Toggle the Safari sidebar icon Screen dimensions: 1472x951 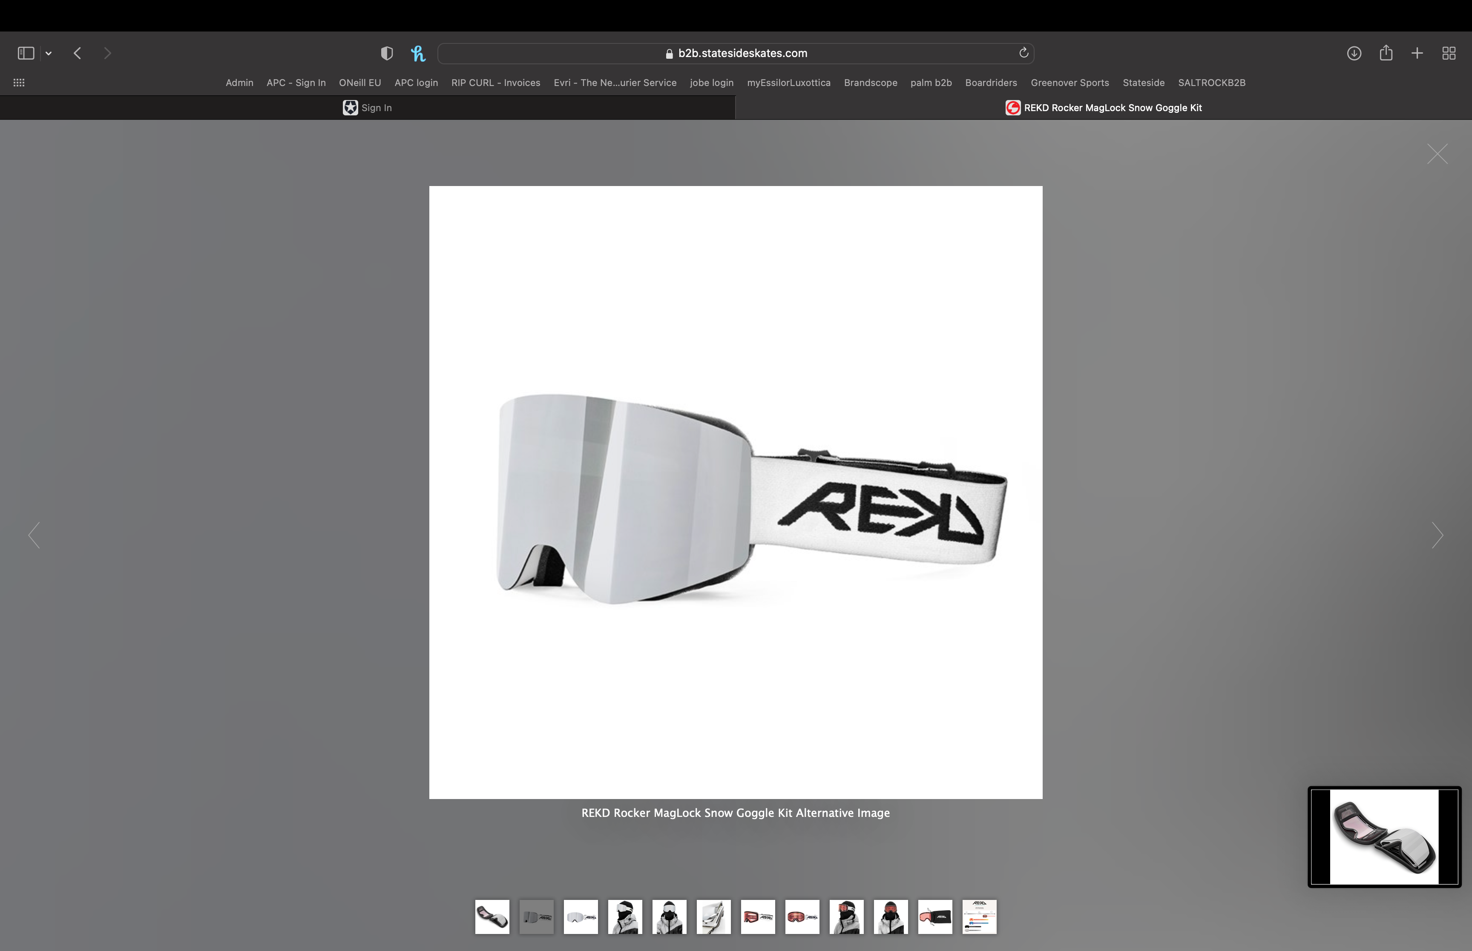click(x=25, y=53)
